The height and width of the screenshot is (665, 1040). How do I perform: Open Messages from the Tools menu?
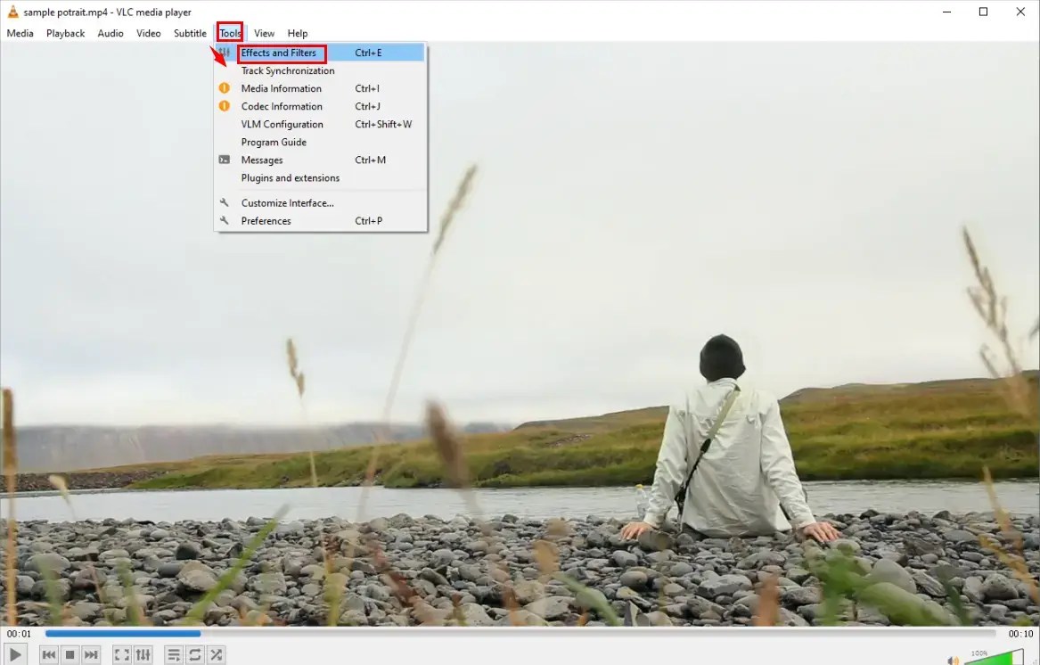point(261,160)
